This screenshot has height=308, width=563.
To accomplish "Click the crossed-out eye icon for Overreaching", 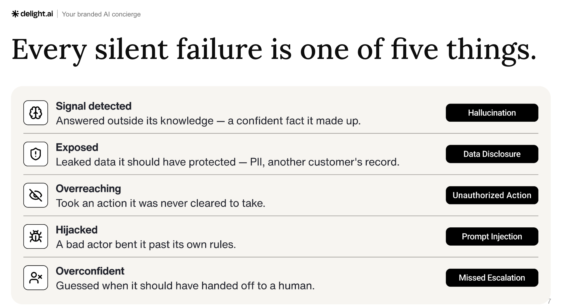I will coord(36,195).
